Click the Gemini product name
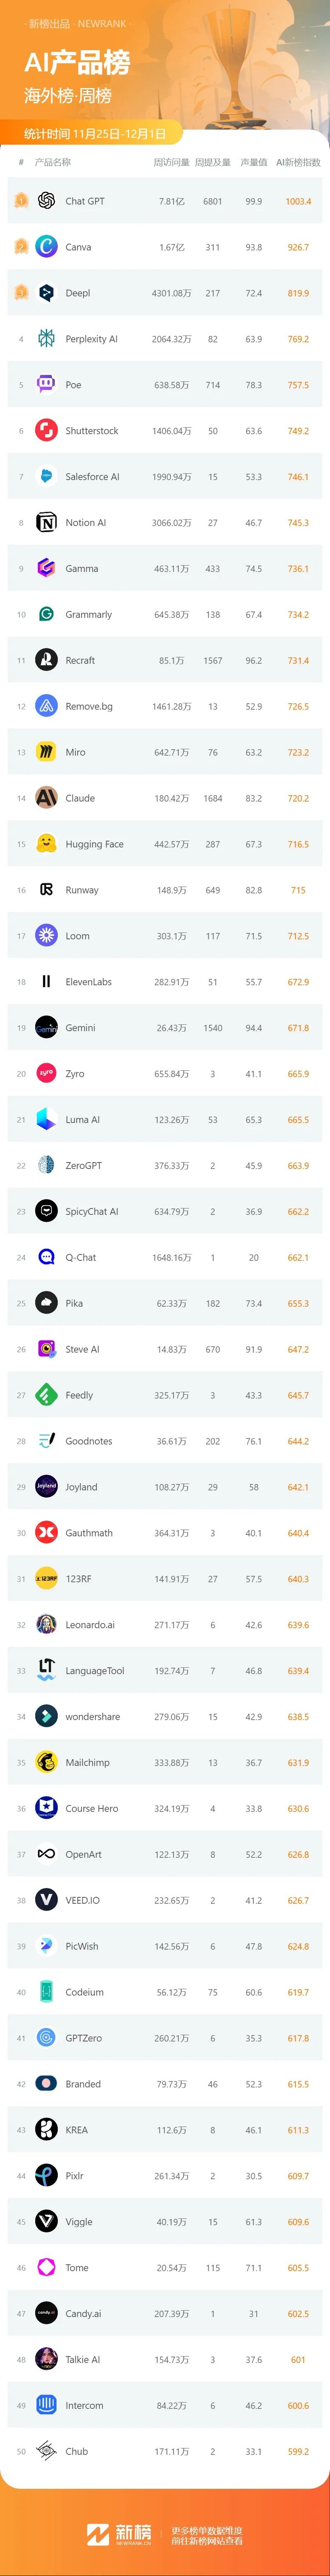Screen dimensions: 330x2576 pos(81,1028)
